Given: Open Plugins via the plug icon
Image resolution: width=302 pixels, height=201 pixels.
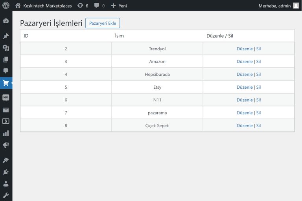Looking at the screenshot, I should point(6,172).
